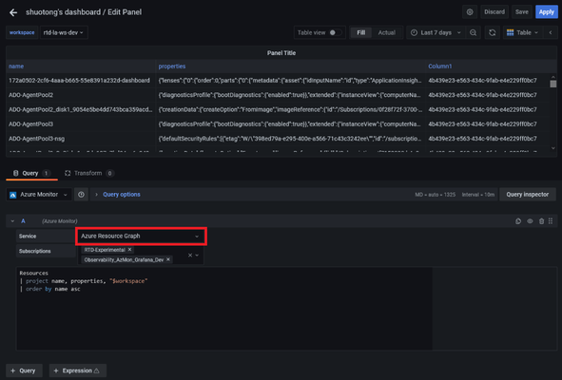Delete query A with the trash icon
Screen dimensions: 562x380
(x=541, y=221)
